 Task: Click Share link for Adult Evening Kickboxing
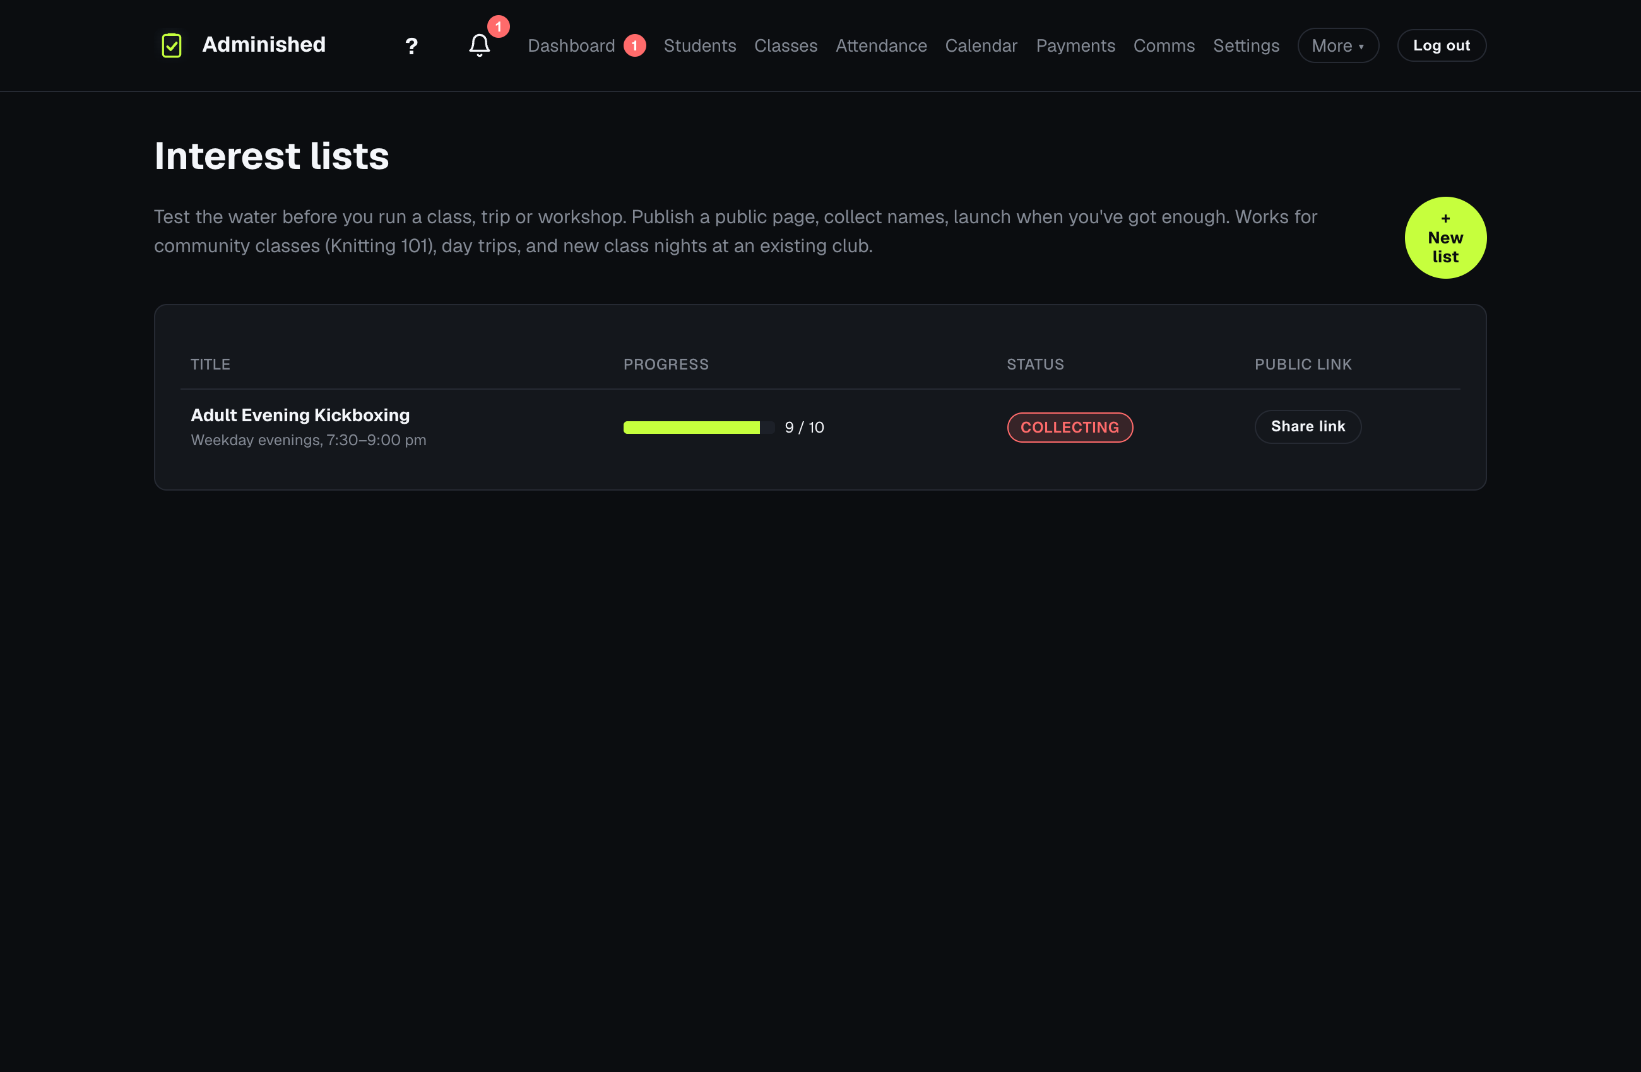pos(1307,426)
